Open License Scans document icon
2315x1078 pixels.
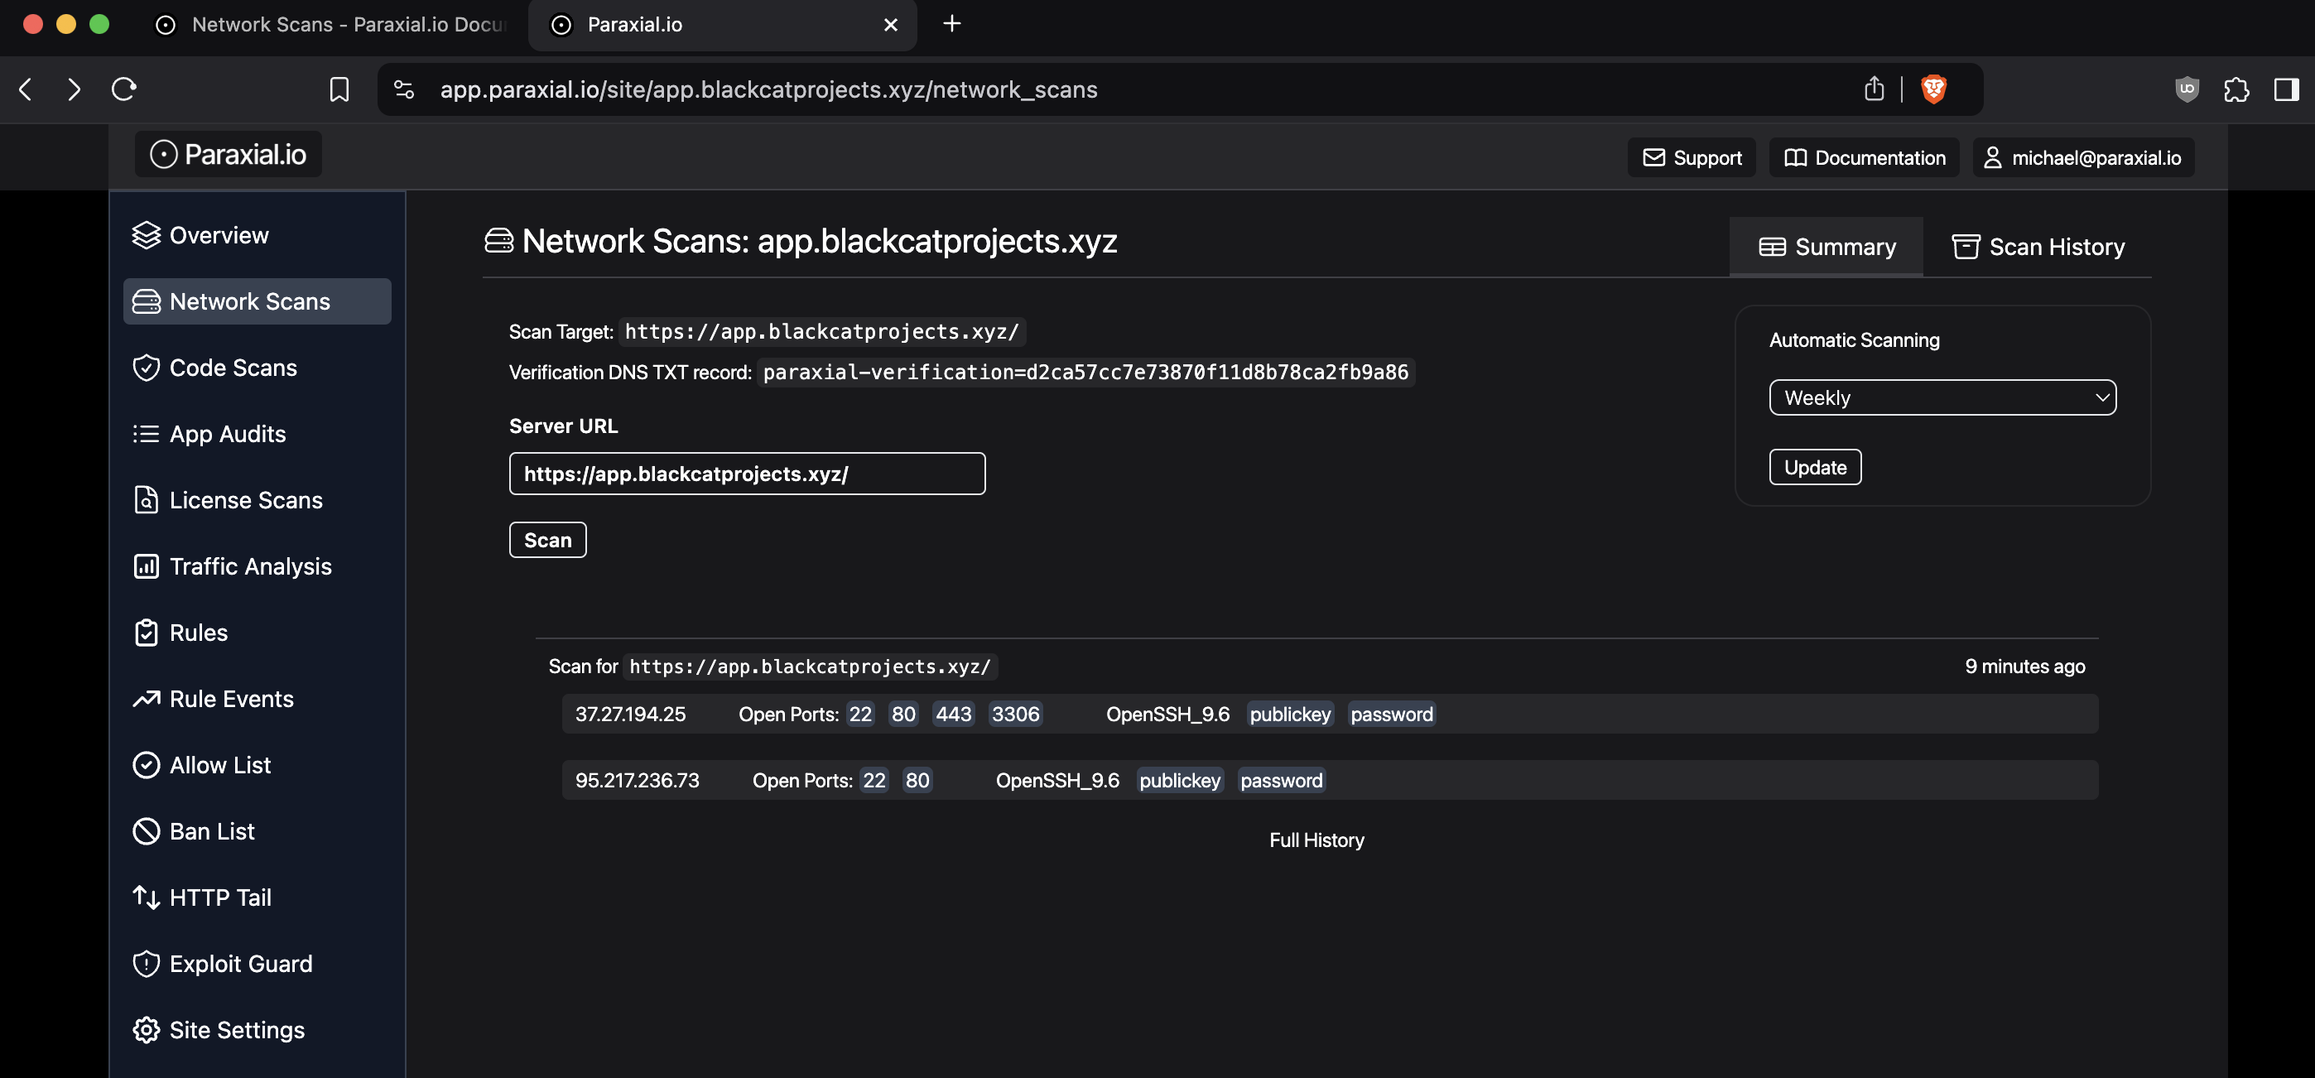pyautogui.click(x=146, y=500)
